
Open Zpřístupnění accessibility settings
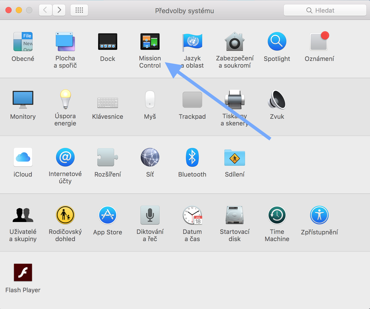[319, 215]
